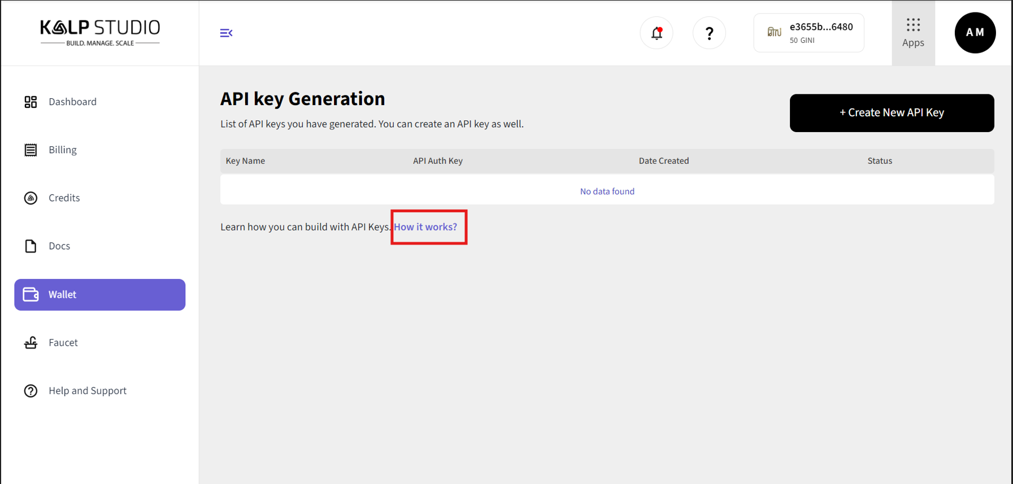This screenshot has height=484, width=1013.
Task: Select Wallet in the sidebar
Action: [100, 295]
